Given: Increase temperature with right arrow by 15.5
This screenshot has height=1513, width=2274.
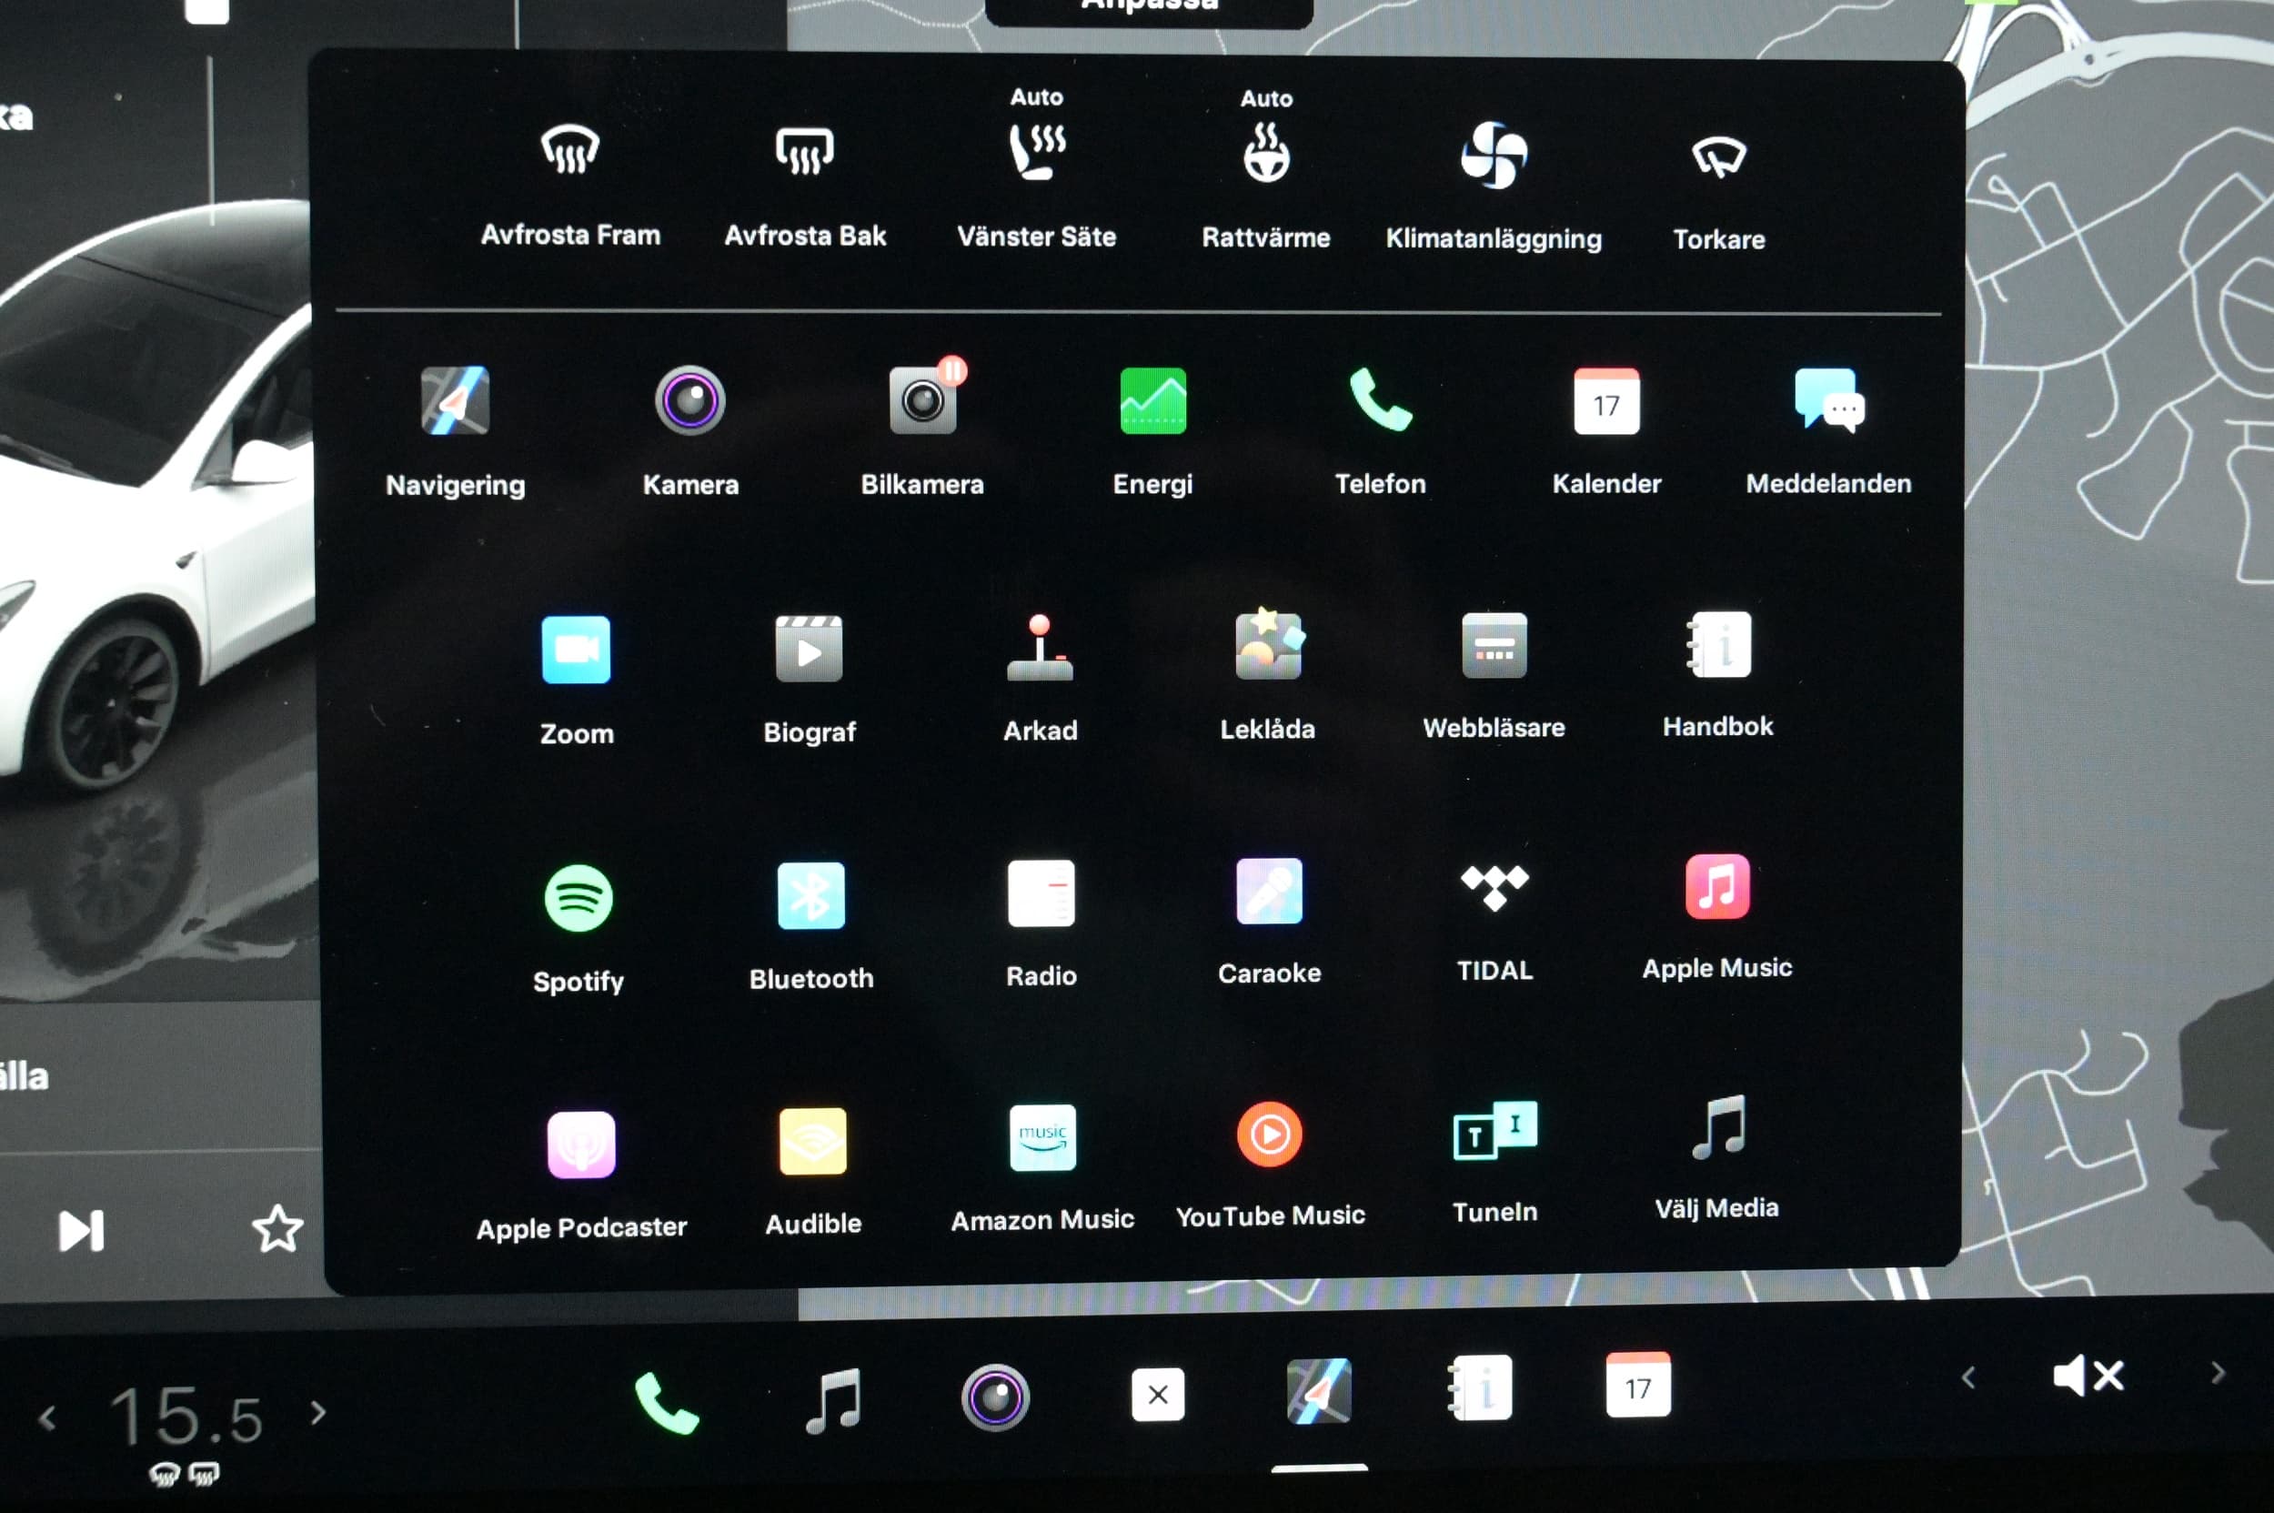Looking at the screenshot, I should point(318,1414).
